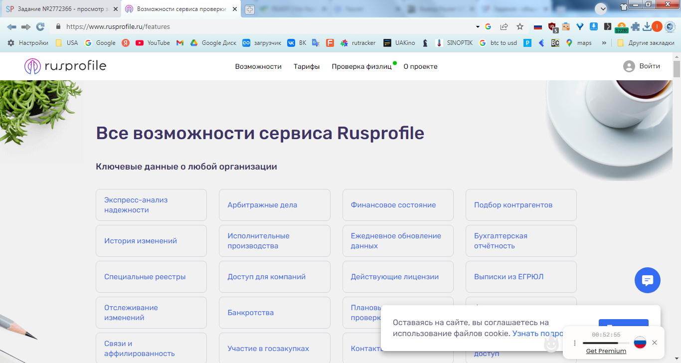Image resolution: width=681 pixels, height=363 pixels.
Task: Open the Gmail bookmark icon
Action: 180,43
